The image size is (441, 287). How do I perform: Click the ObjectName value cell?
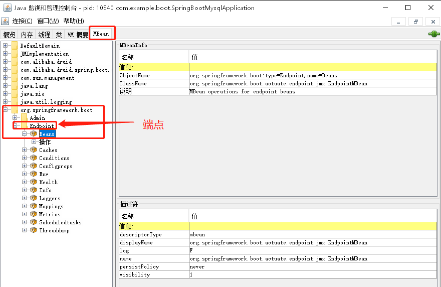coord(313,75)
